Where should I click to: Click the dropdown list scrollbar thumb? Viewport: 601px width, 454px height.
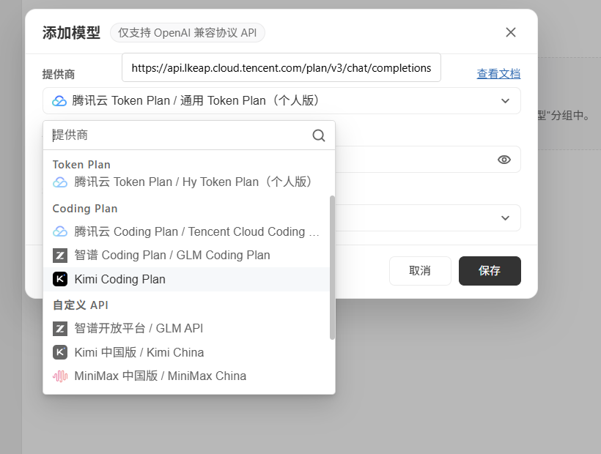tap(332, 267)
